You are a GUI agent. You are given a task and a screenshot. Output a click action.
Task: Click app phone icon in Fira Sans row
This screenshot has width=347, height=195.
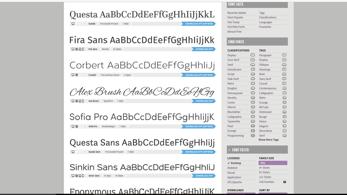(83, 49)
